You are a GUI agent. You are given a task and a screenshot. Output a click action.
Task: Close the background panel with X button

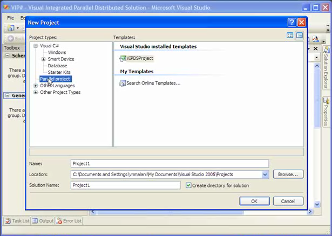coord(315,49)
